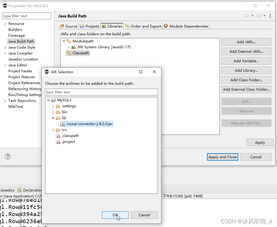Maximize the JAR Selection dialog
The image size is (277, 227).
pos(141,72)
